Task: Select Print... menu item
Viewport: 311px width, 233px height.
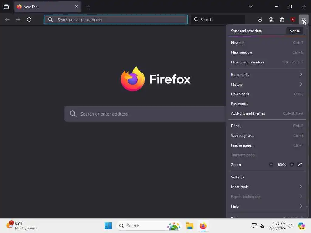Action: [267, 126]
